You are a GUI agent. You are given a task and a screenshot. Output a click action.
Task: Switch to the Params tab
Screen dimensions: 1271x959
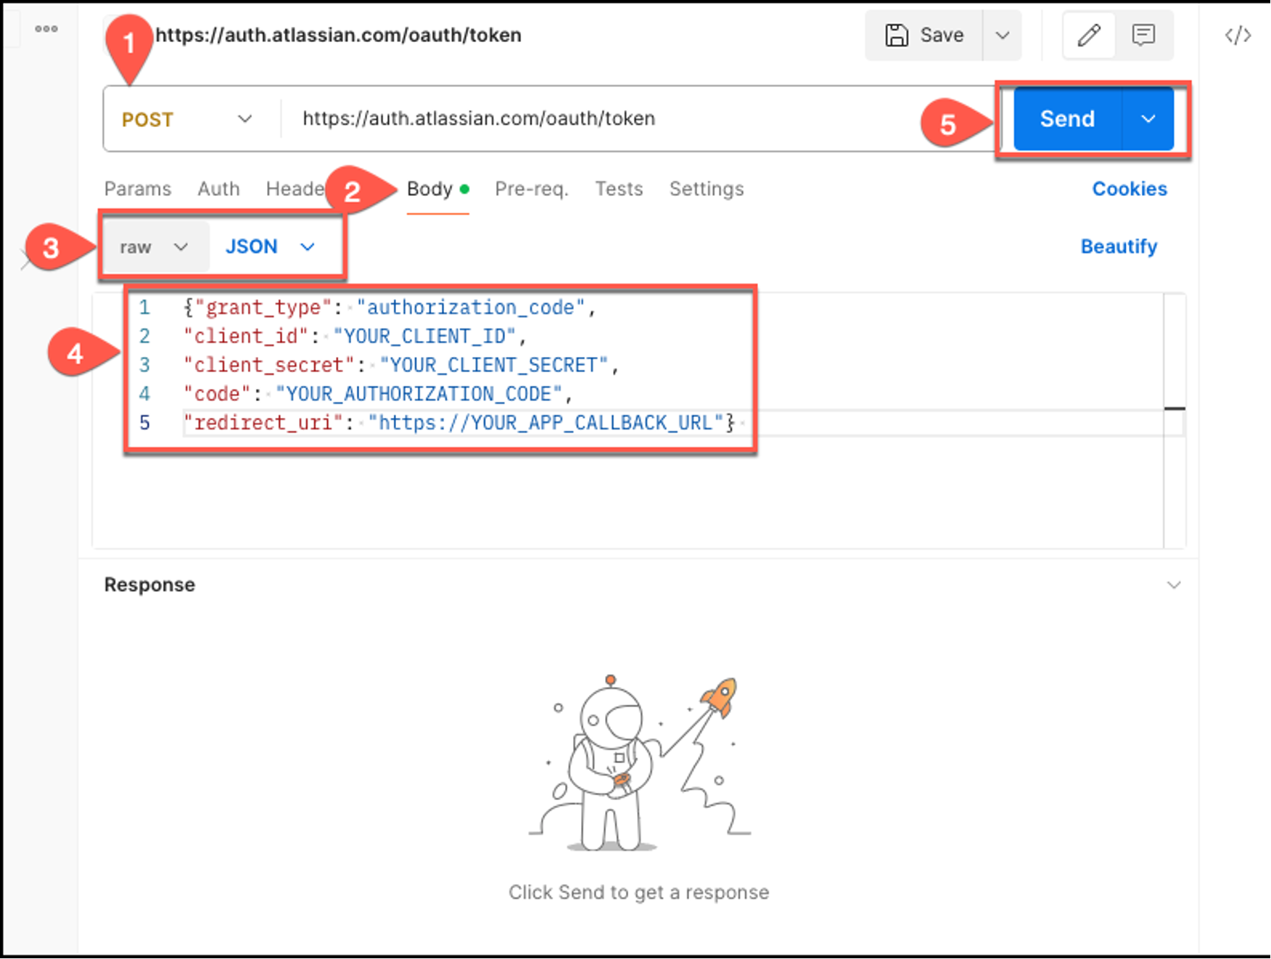[138, 189]
